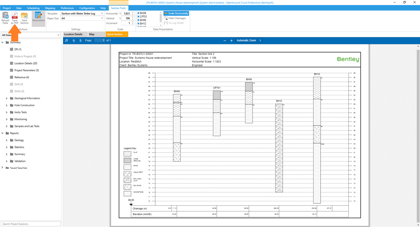
Task: Open the Automatic Zoom dropdown
Action: point(248,40)
